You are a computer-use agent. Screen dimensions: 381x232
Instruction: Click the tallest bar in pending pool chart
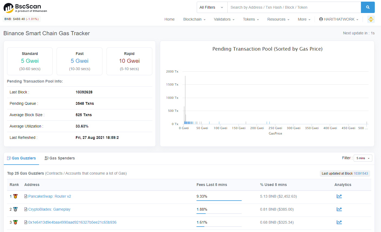185,100
